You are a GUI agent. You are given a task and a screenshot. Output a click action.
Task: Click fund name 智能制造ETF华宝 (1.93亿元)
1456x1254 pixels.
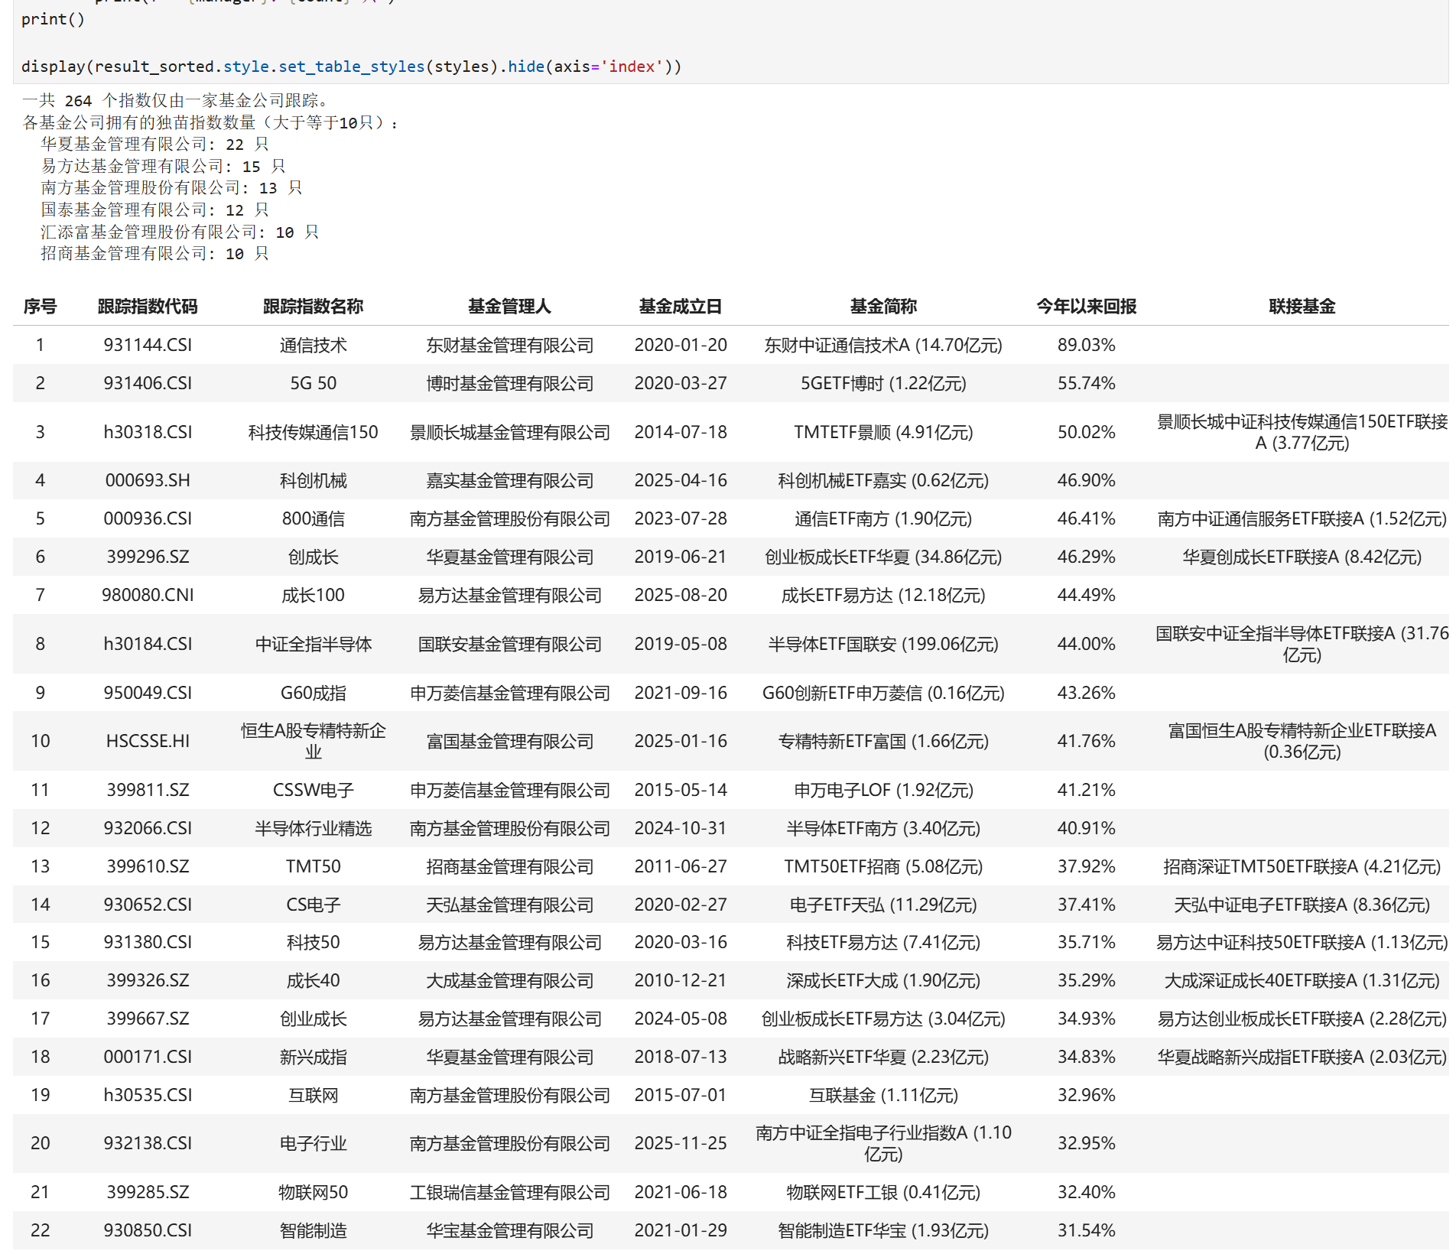[x=883, y=1230]
